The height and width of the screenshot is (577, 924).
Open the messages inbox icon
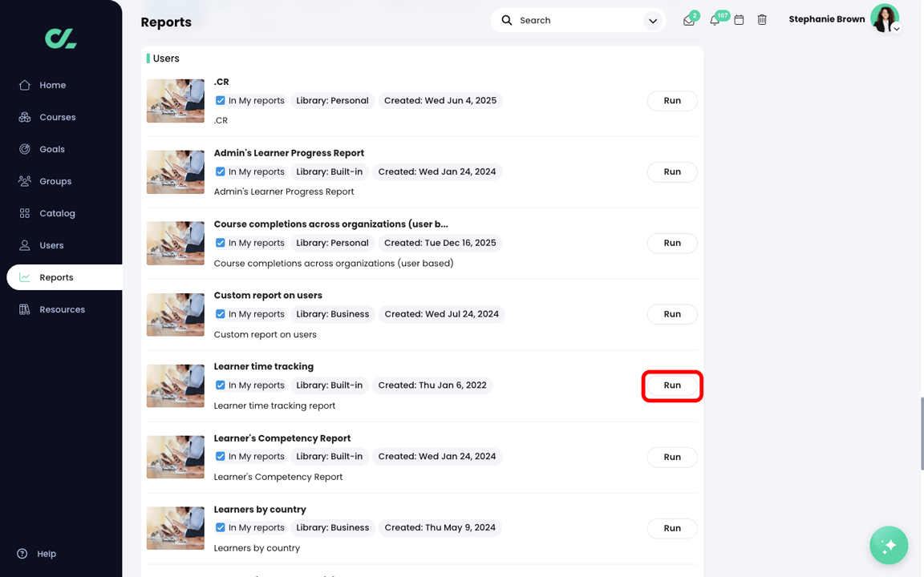689,21
